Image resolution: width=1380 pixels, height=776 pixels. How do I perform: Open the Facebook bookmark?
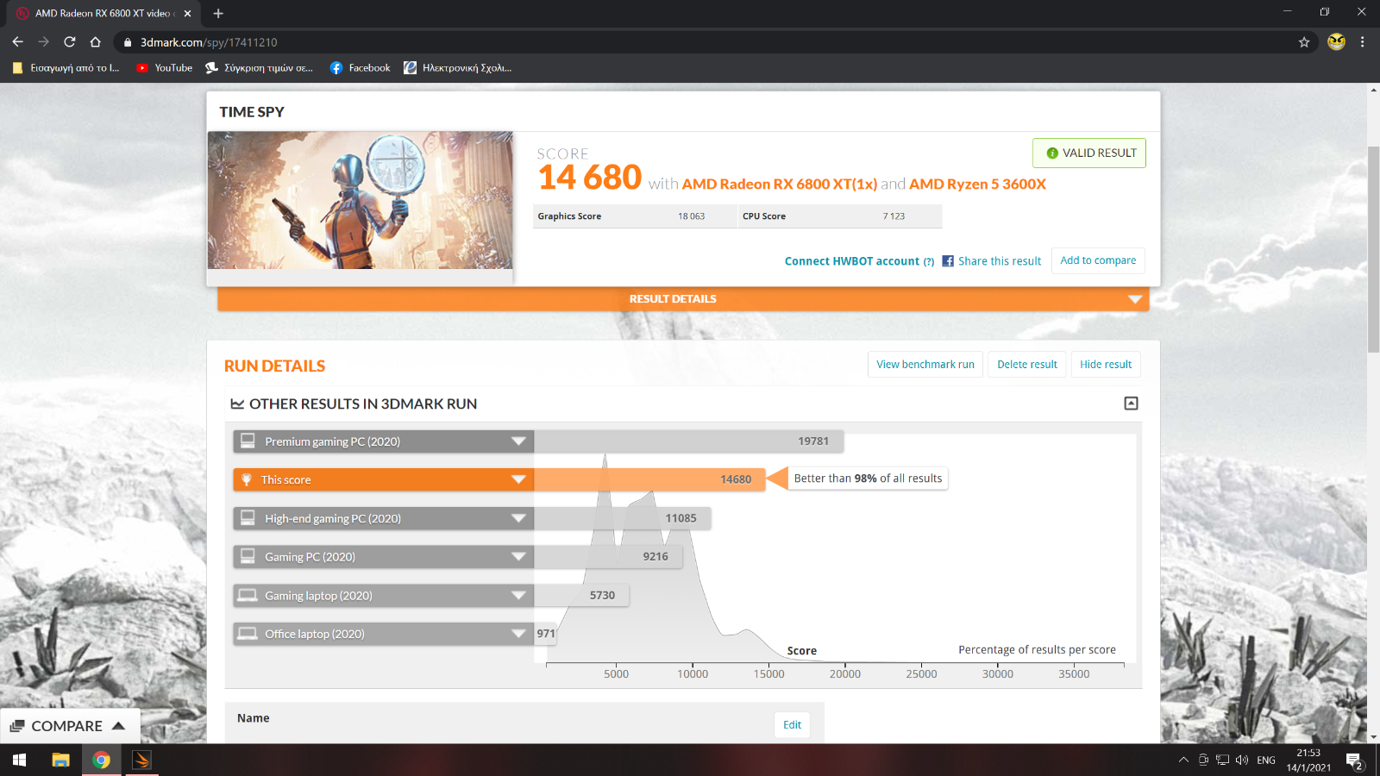[361, 67]
